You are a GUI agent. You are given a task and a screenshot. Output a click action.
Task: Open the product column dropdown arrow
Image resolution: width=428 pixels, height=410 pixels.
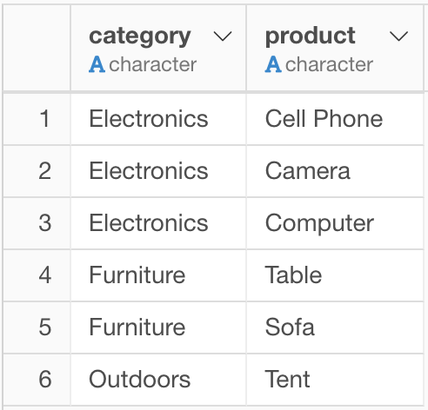[398, 36]
